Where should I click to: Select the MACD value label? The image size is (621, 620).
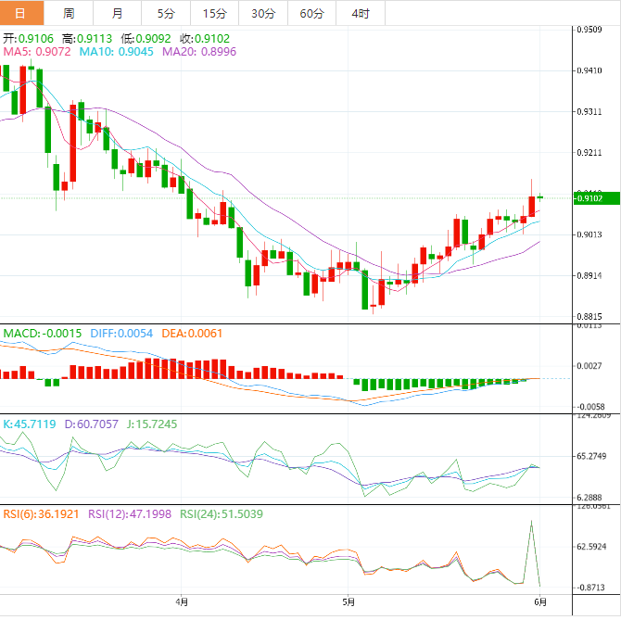42,333
